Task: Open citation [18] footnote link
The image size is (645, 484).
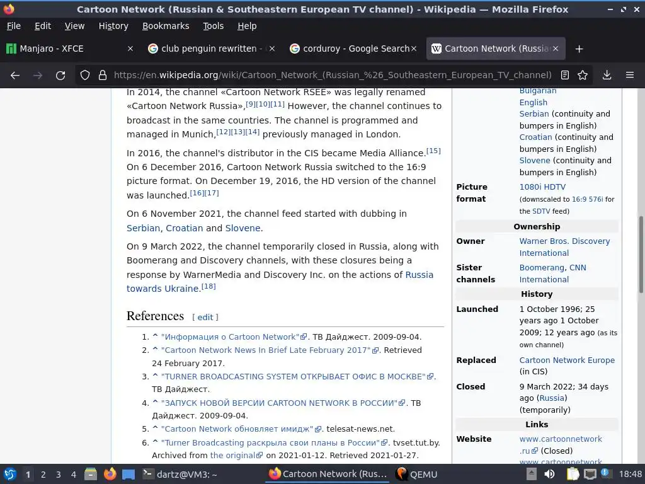Action: (x=208, y=286)
